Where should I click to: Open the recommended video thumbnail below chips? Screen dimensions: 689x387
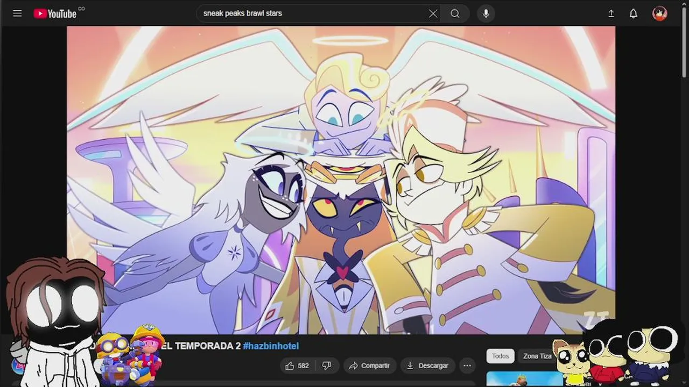525,378
